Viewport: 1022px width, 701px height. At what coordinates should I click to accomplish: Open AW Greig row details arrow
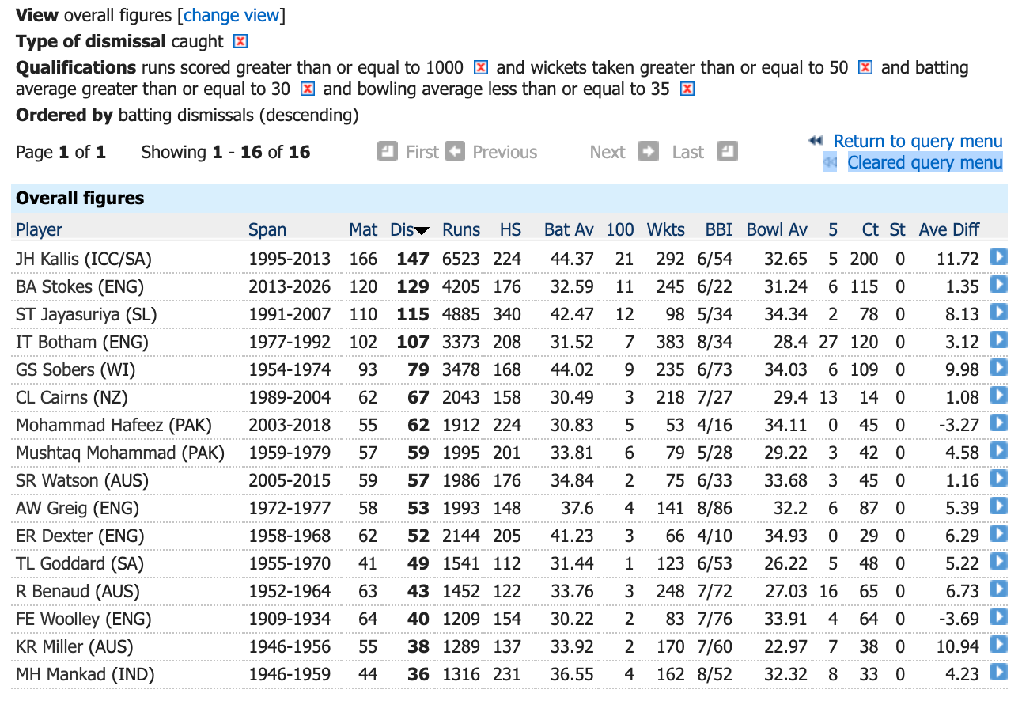pos(999,506)
